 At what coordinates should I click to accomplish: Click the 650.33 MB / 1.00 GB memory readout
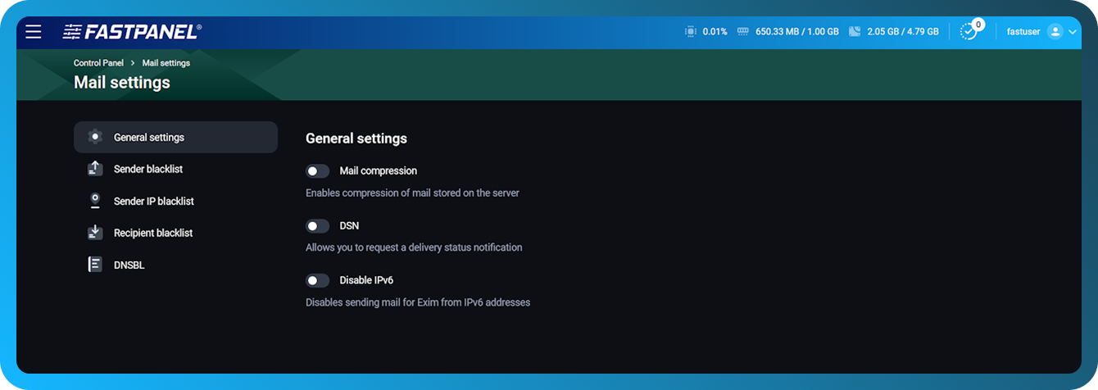tap(796, 32)
